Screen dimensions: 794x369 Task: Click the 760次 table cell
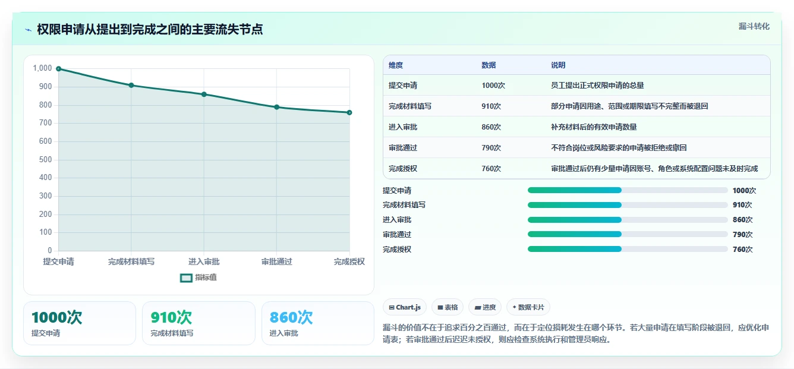(491, 169)
